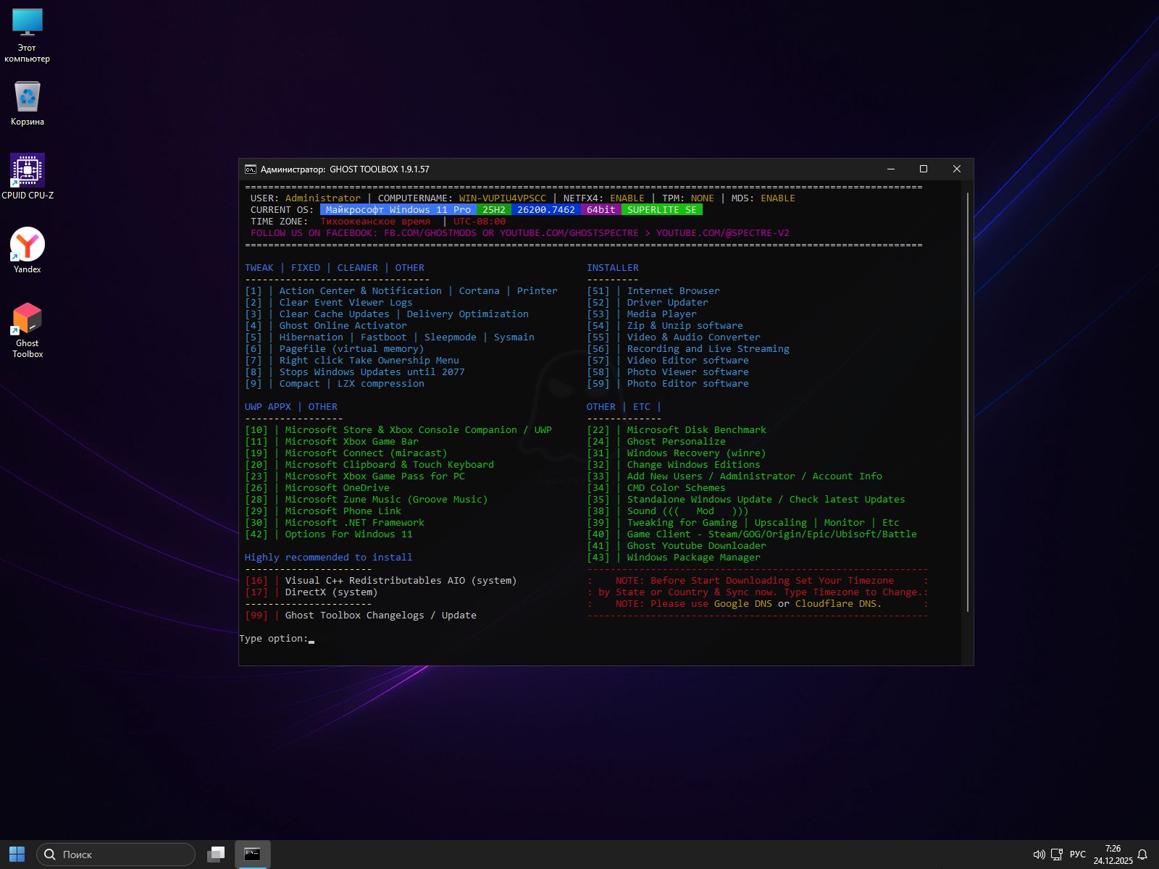Open the volume speaker tray icon
This screenshot has height=869, width=1159.
pyautogui.click(x=1039, y=855)
